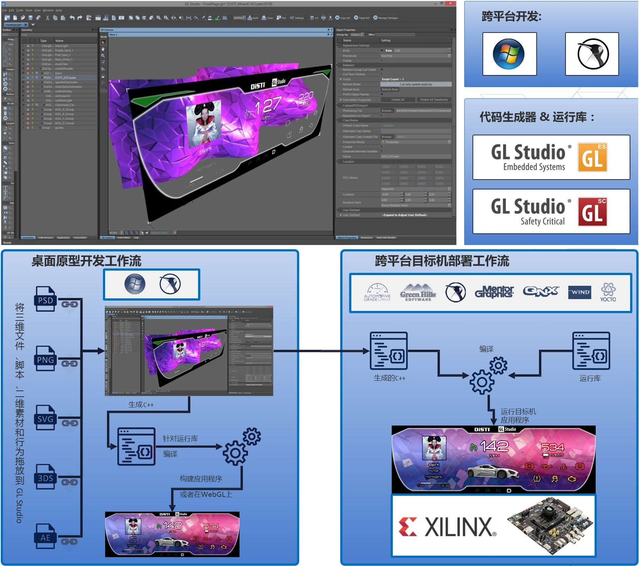Open the Pick Mode dropdown
The height and width of the screenshot is (566, 639).
pos(416,56)
